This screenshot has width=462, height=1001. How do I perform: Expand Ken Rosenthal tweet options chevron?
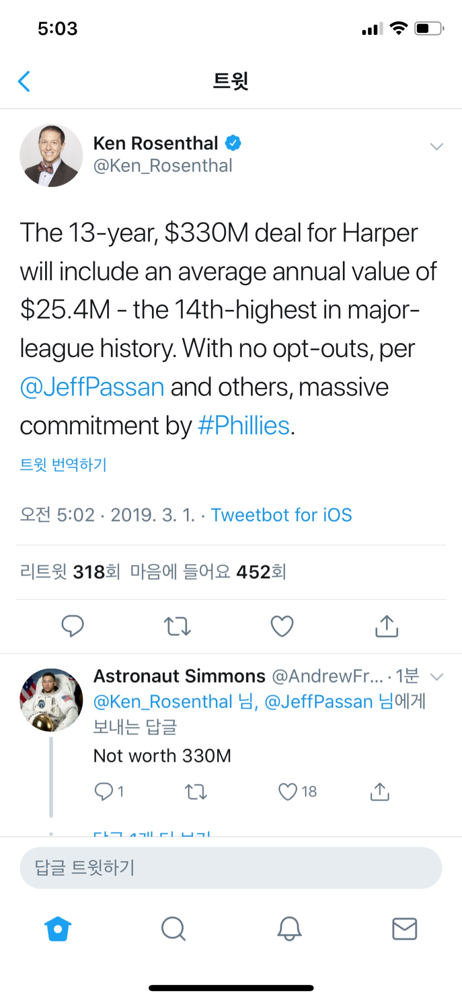tap(436, 146)
